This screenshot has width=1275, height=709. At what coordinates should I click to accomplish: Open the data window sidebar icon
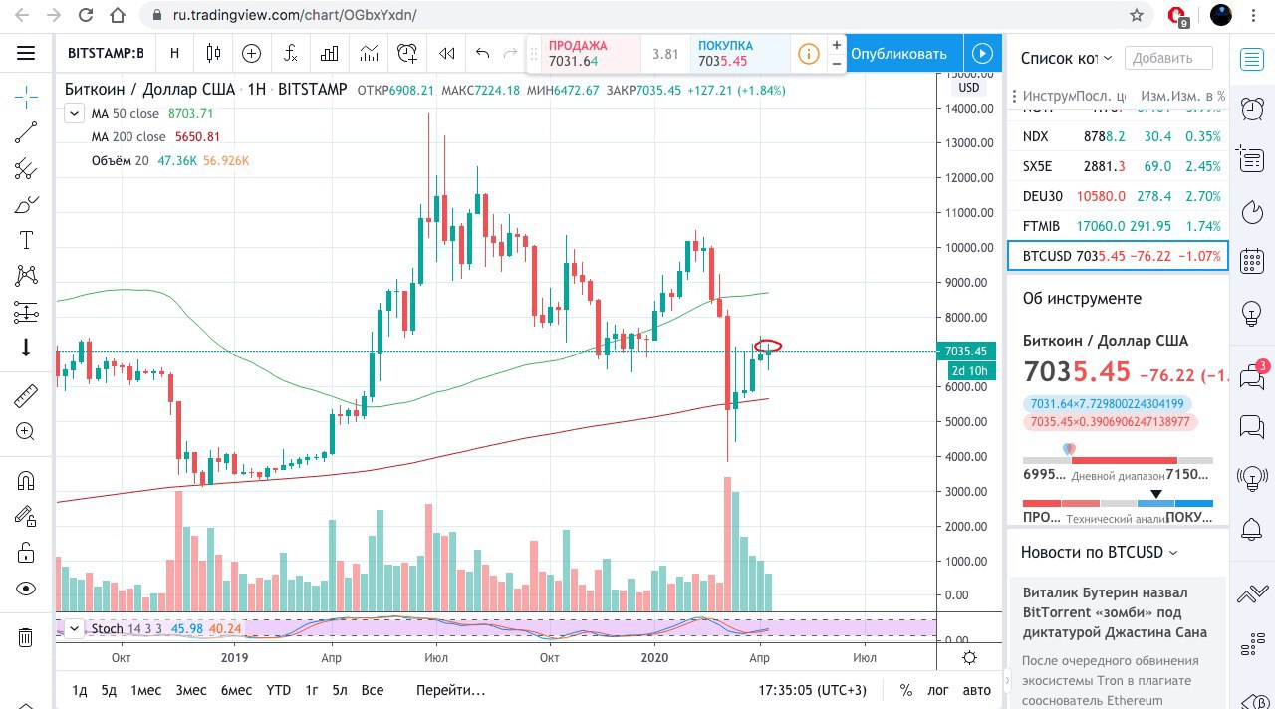coord(1252,159)
